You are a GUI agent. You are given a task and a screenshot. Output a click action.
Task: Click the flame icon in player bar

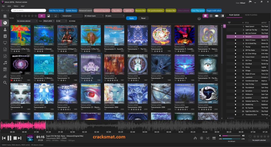[195, 138]
